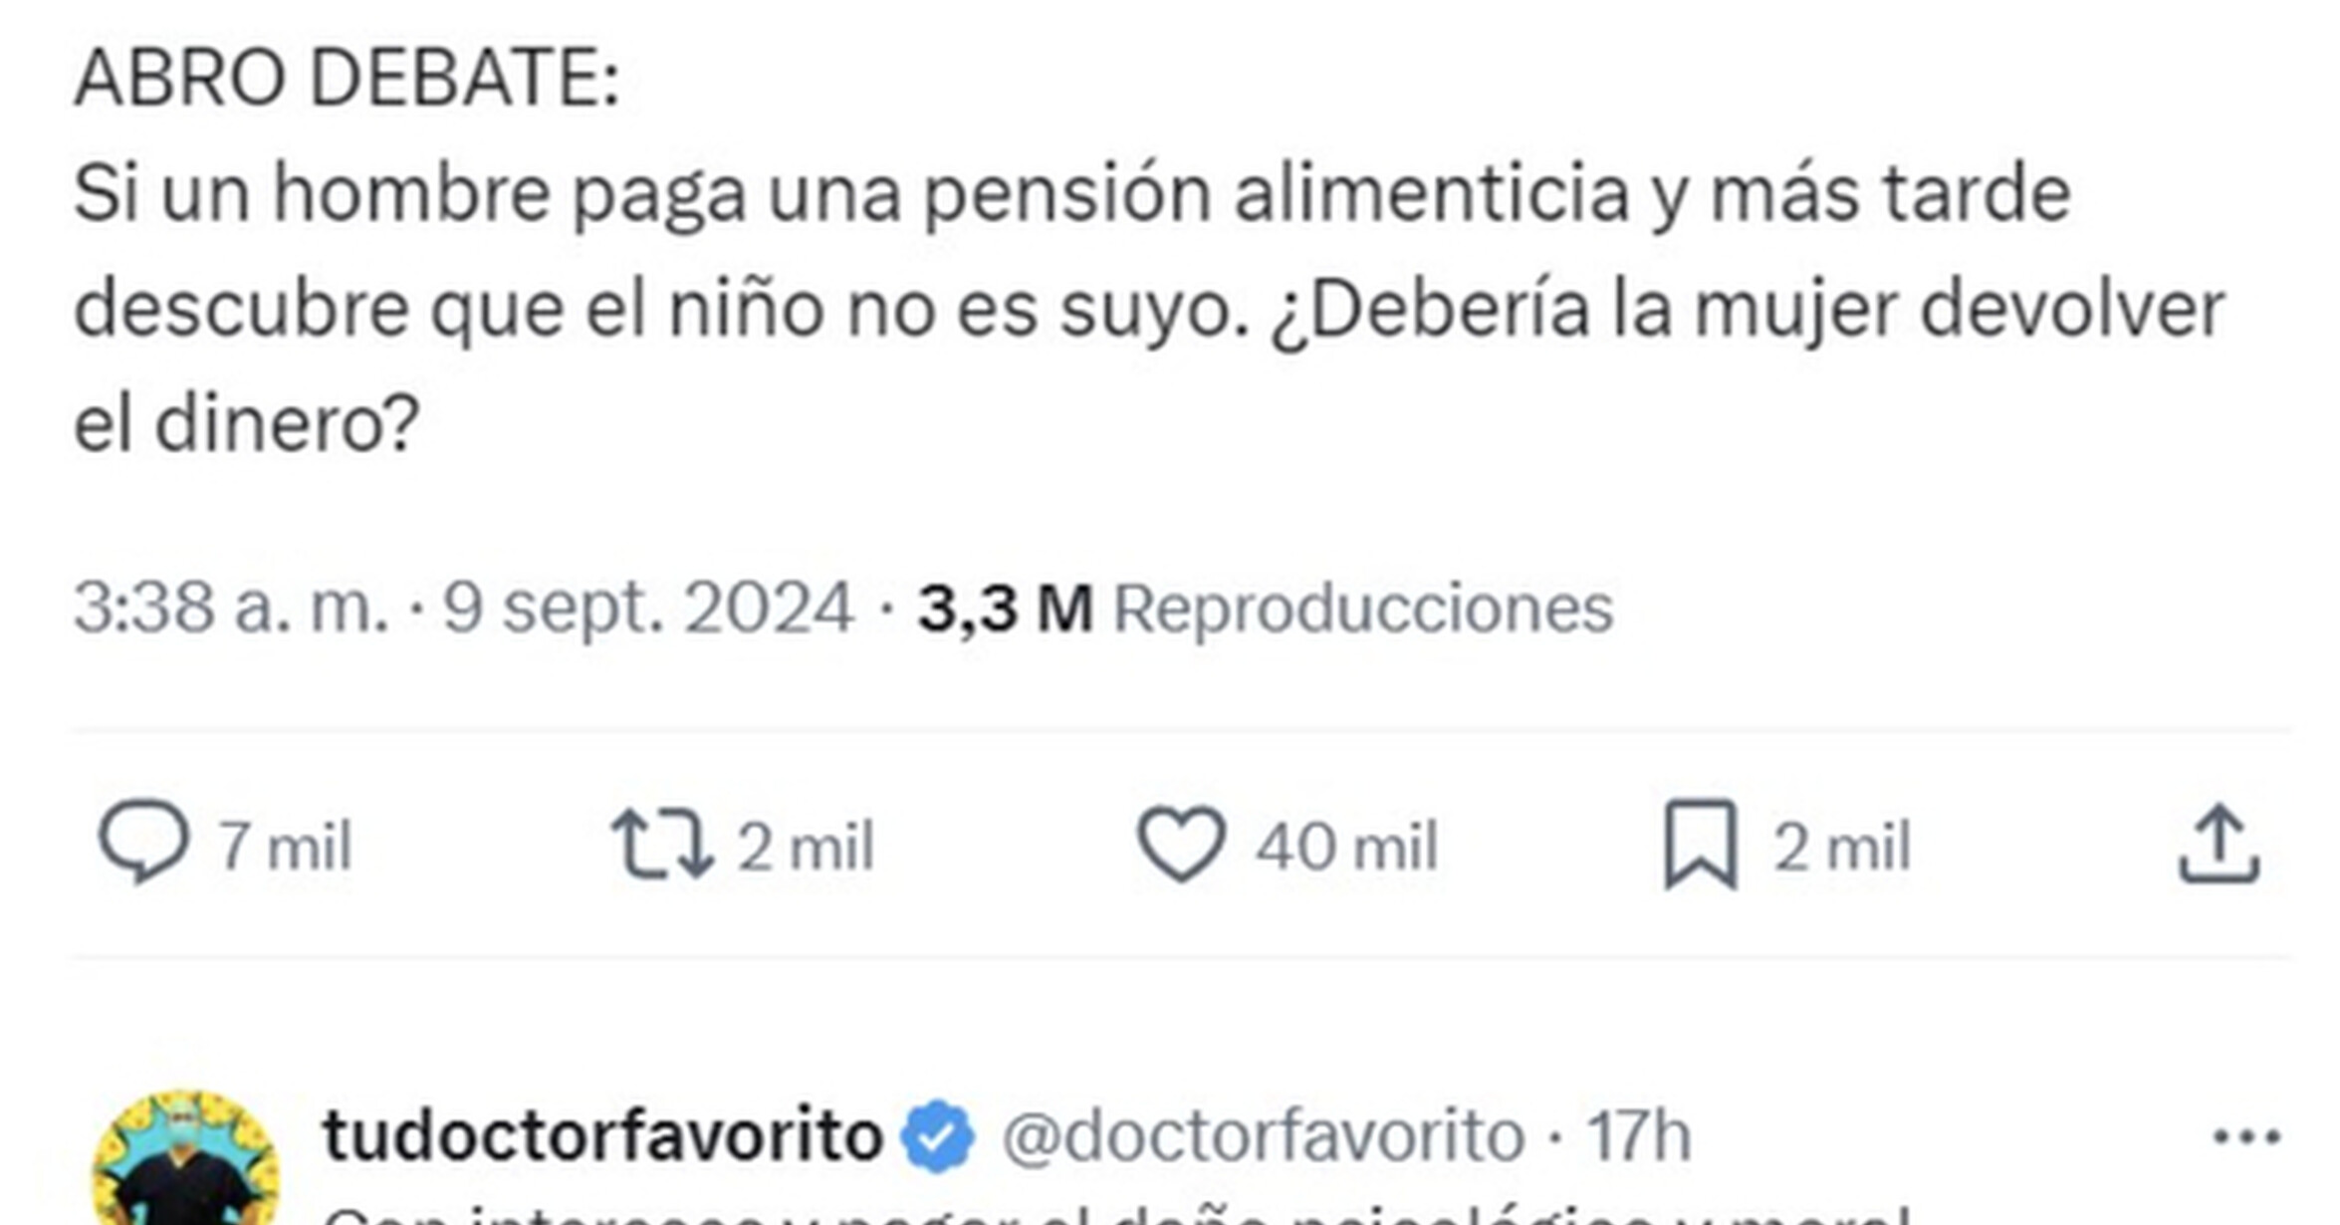Click the share upload icon
The width and height of the screenshot is (2340, 1225).
click(2219, 845)
